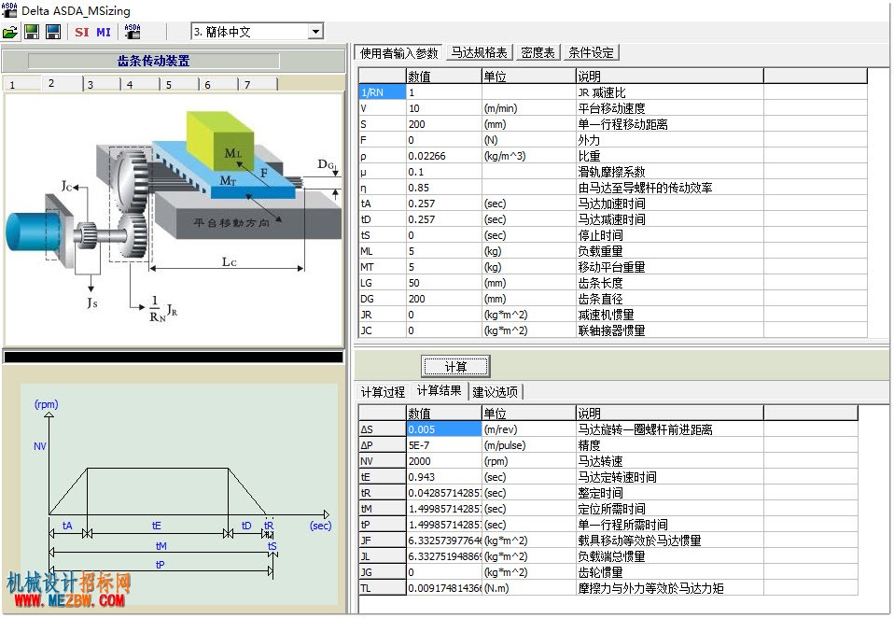Image resolution: width=894 pixels, height=618 pixels.
Task: Click the blue floppy disk save icon
Action: pyautogui.click(x=53, y=32)
